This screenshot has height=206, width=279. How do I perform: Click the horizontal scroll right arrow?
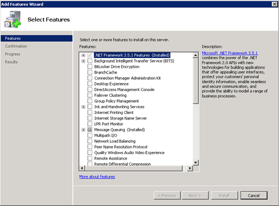point(190,168)
